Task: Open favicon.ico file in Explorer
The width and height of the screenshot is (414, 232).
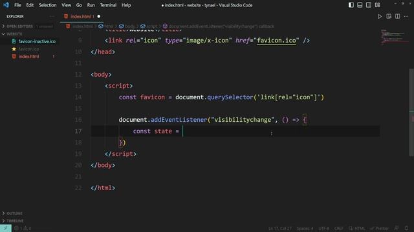Action: click(x=28, y=49)
